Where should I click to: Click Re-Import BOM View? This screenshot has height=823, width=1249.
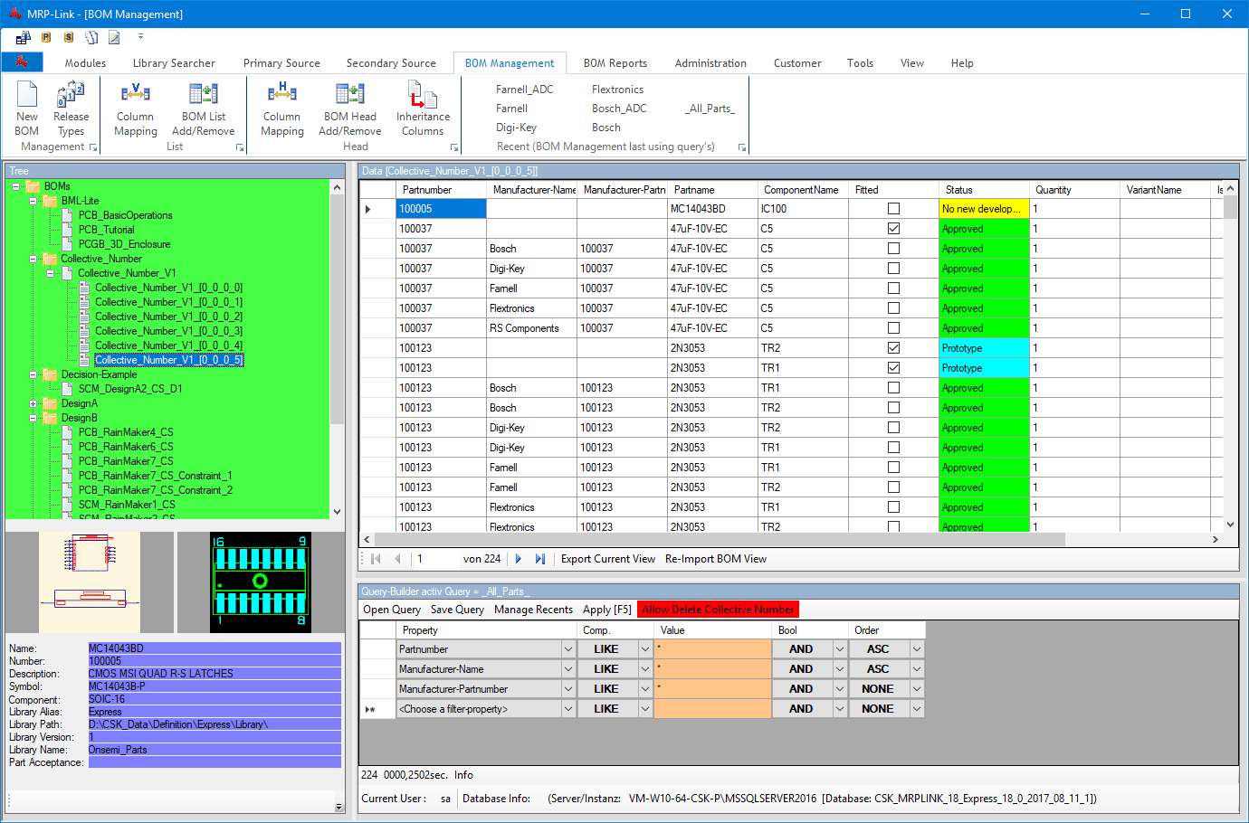pyautogui.click(x=716, y=559)
